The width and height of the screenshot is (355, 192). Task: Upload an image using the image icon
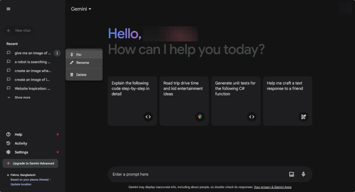tap(291, 174)
